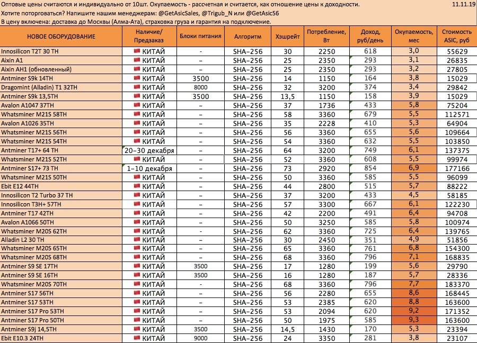Click the flag in Antminer S9j 14,5TH row
This screenshot has width=477, height=343.
point(137,329)
